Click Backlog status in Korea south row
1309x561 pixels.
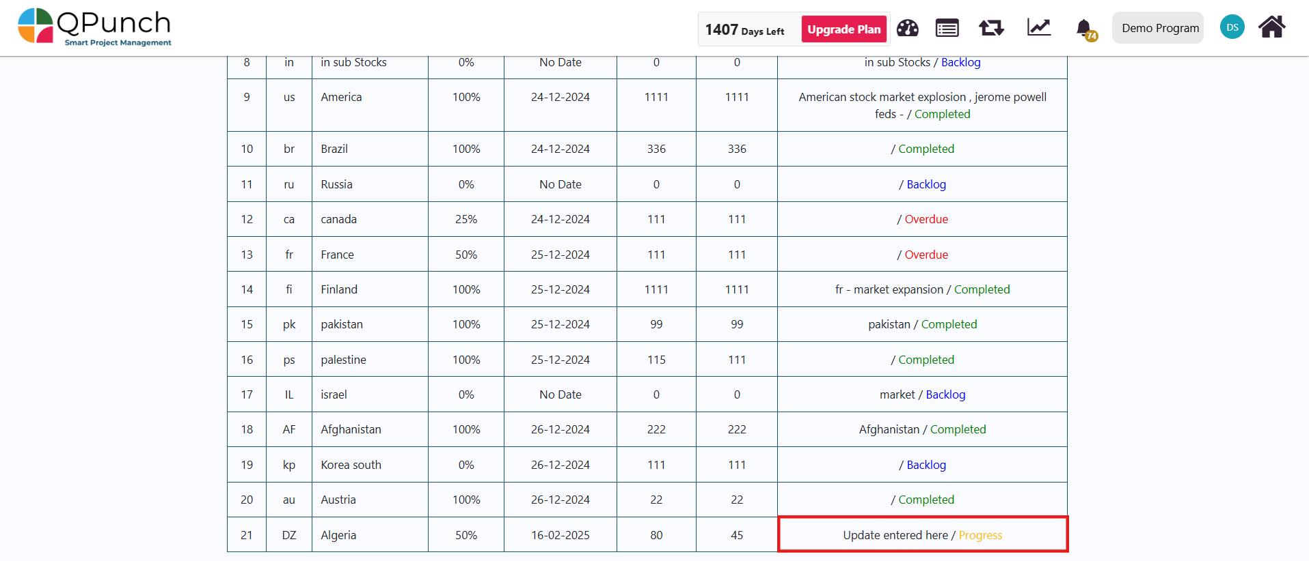926,465
